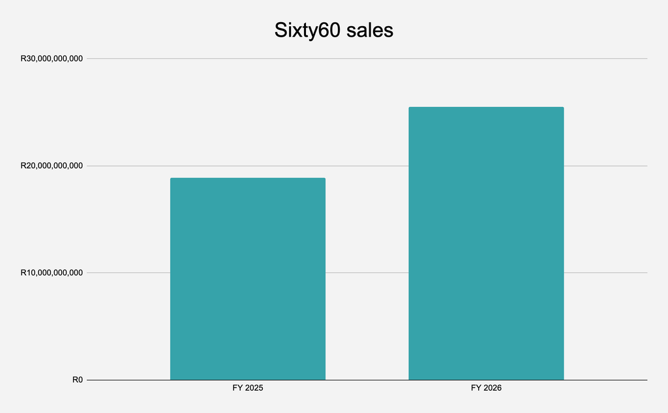Click the "Sixty60 sales" chart title
668x413 pixels.
[x=333, y=30]
